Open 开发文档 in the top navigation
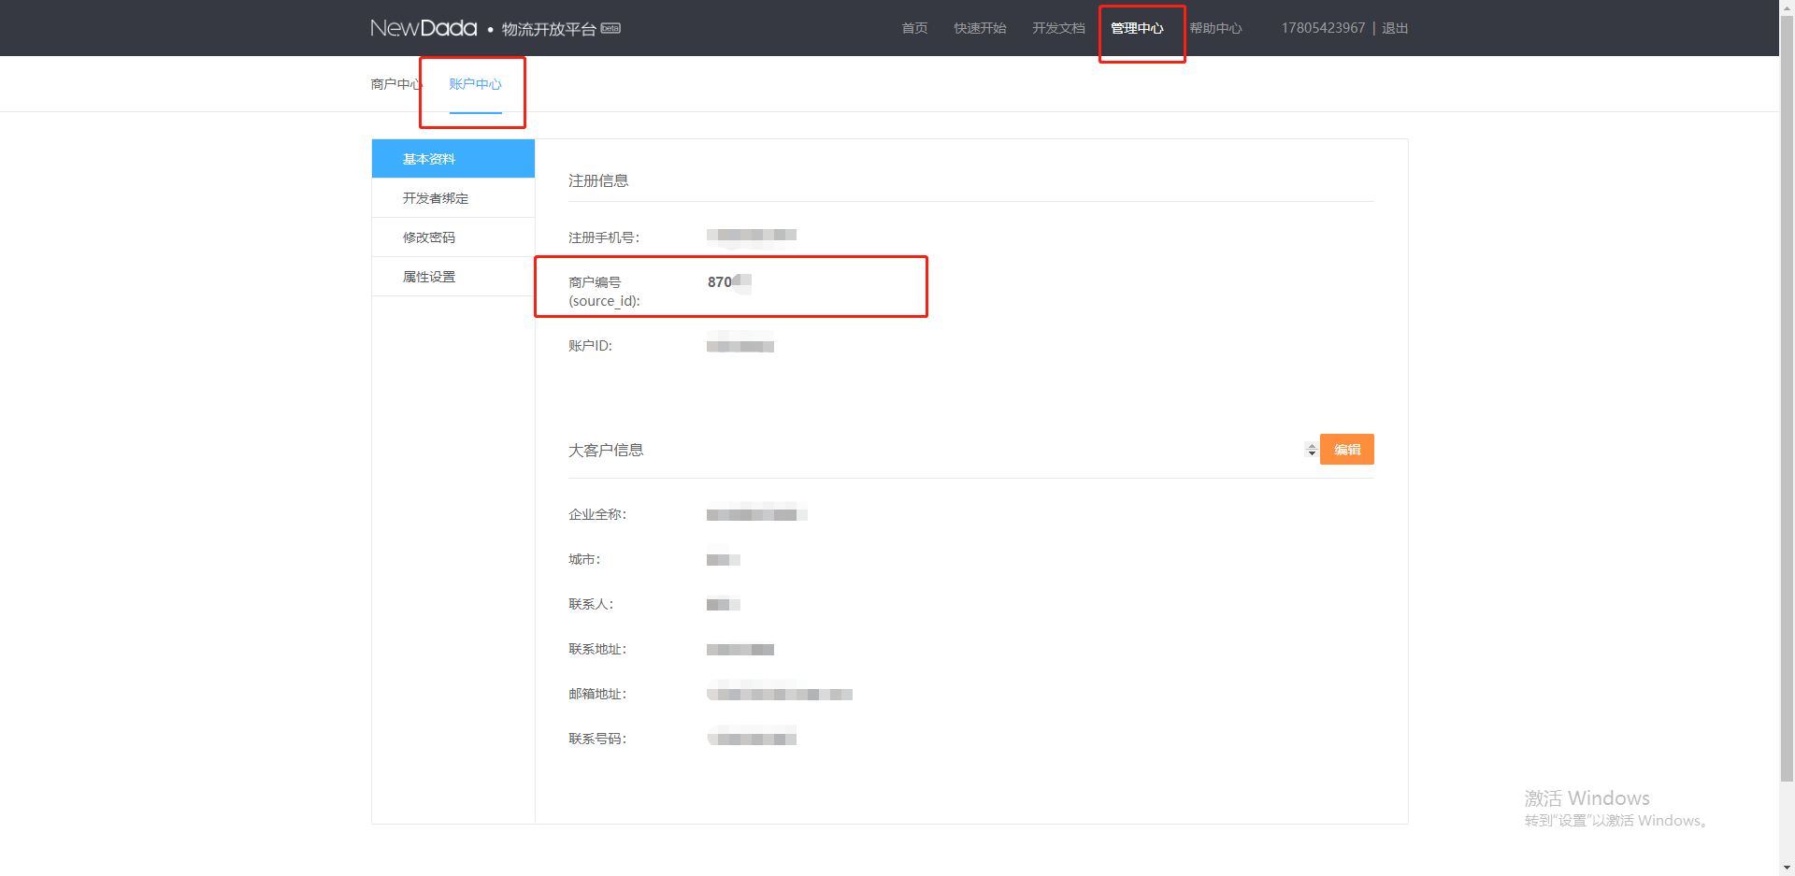This screenshot has width=1795, height=876. pos(1058,28)
